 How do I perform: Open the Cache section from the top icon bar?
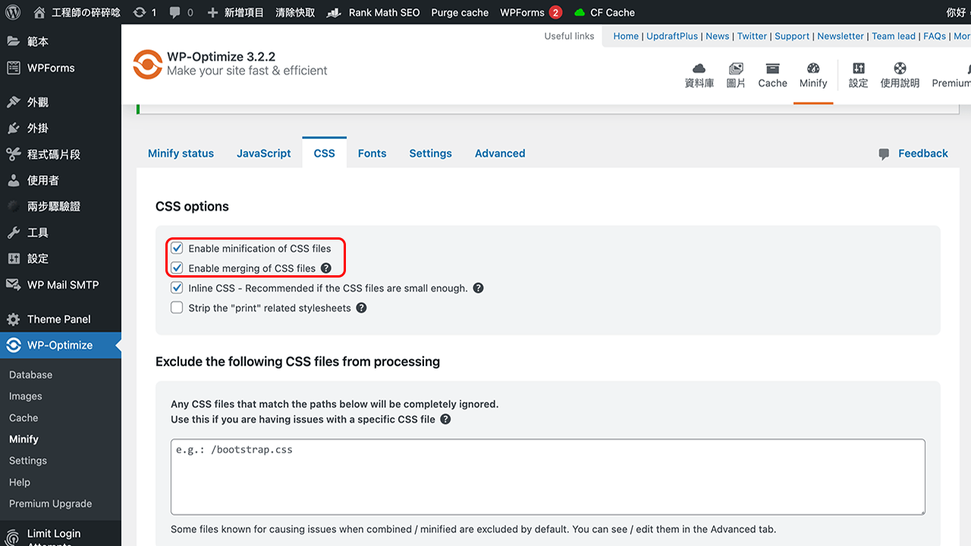coord(772,75)
